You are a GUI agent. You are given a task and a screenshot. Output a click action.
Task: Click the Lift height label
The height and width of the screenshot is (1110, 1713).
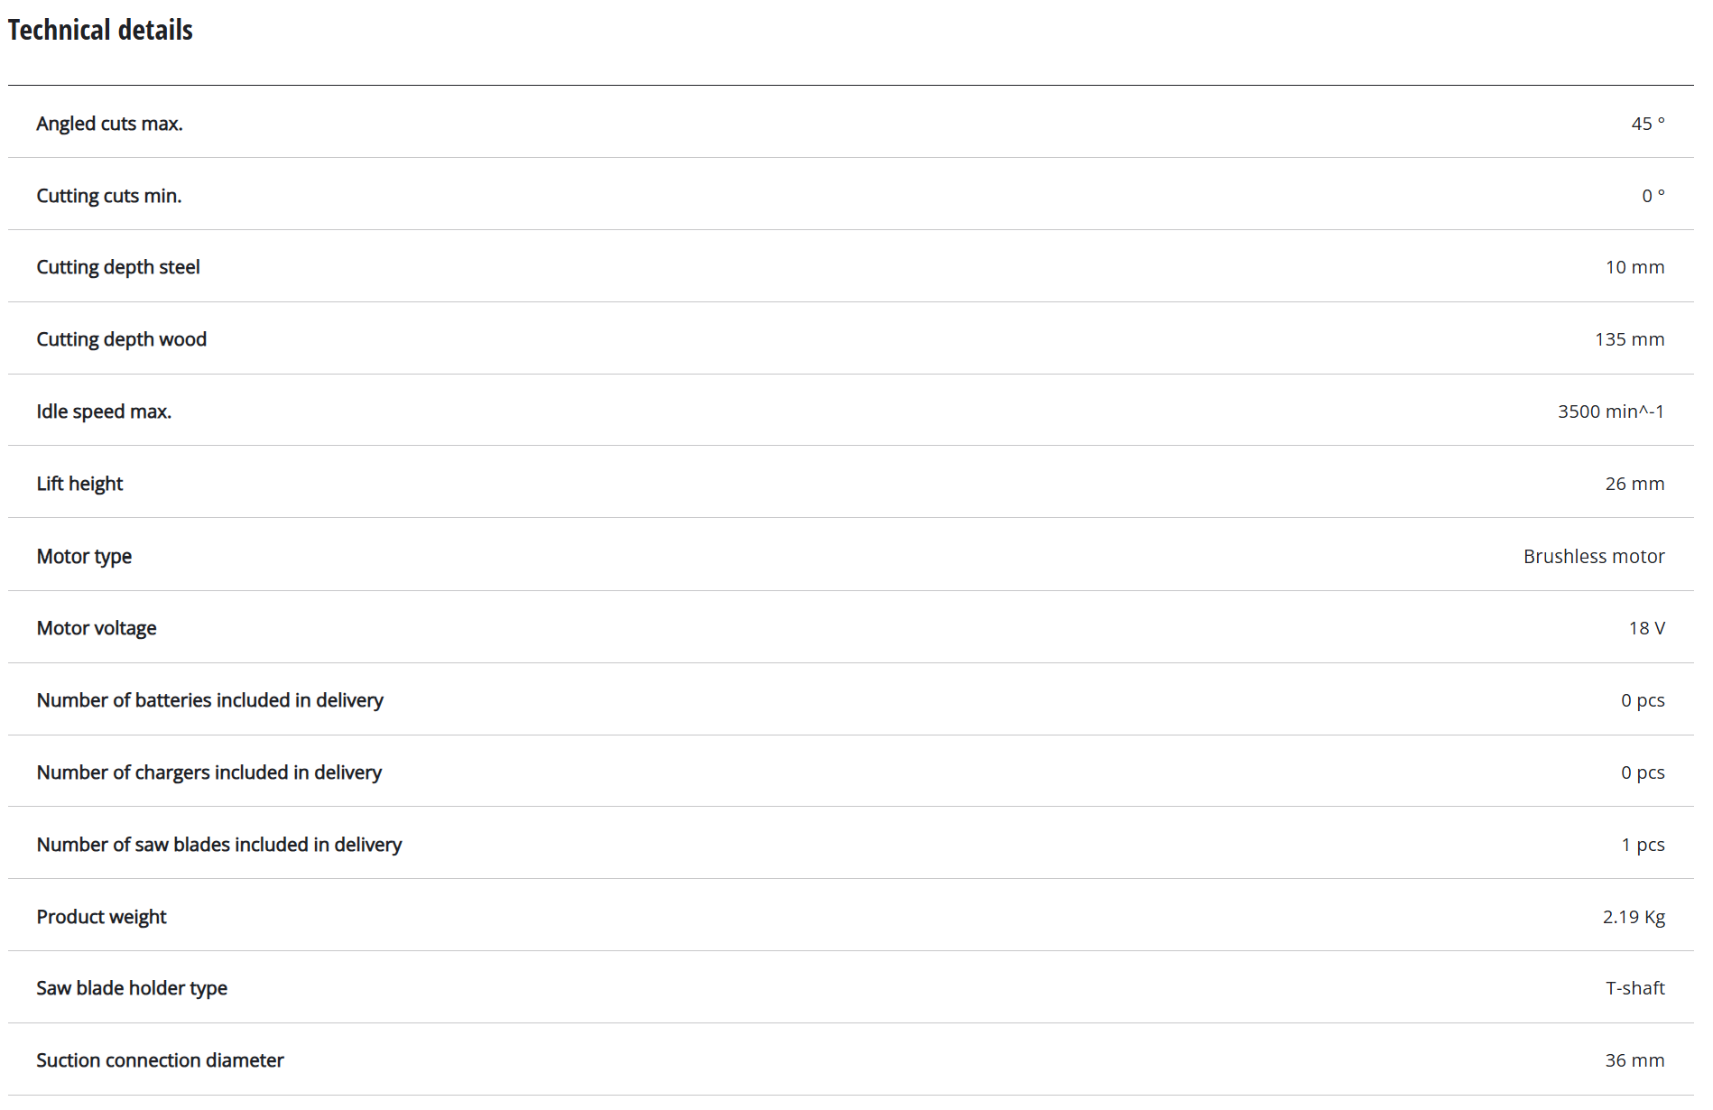pyautogui.click(x=79, y=484)
